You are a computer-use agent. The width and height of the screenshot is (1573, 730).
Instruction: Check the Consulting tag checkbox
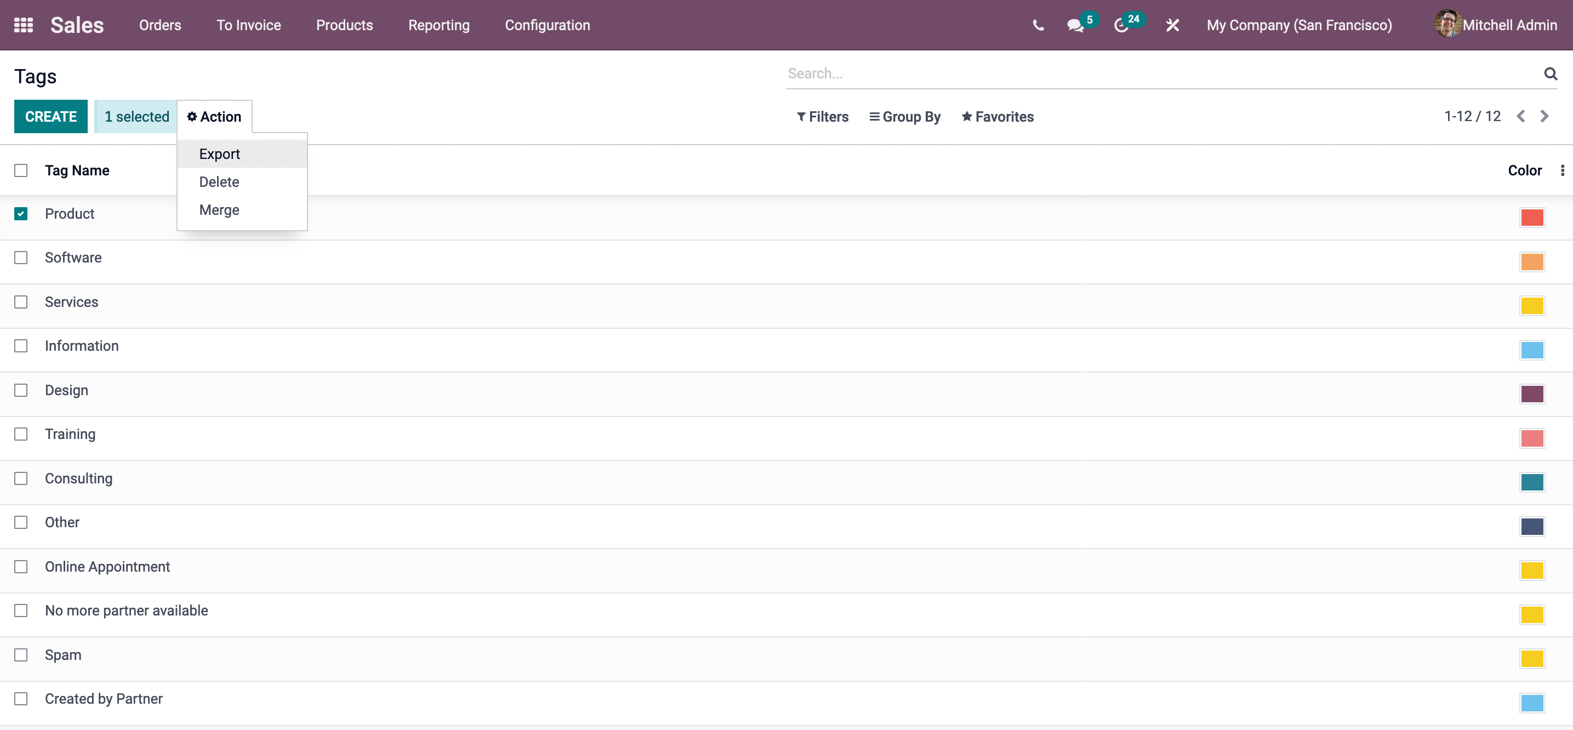coord(21,478)
